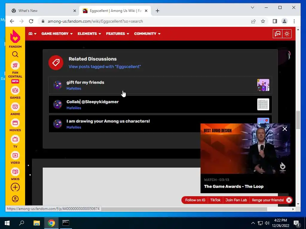The height and width of the screenshot is (229, 306).
Task: Click the browser Back arrow
Action: (12, 21)
